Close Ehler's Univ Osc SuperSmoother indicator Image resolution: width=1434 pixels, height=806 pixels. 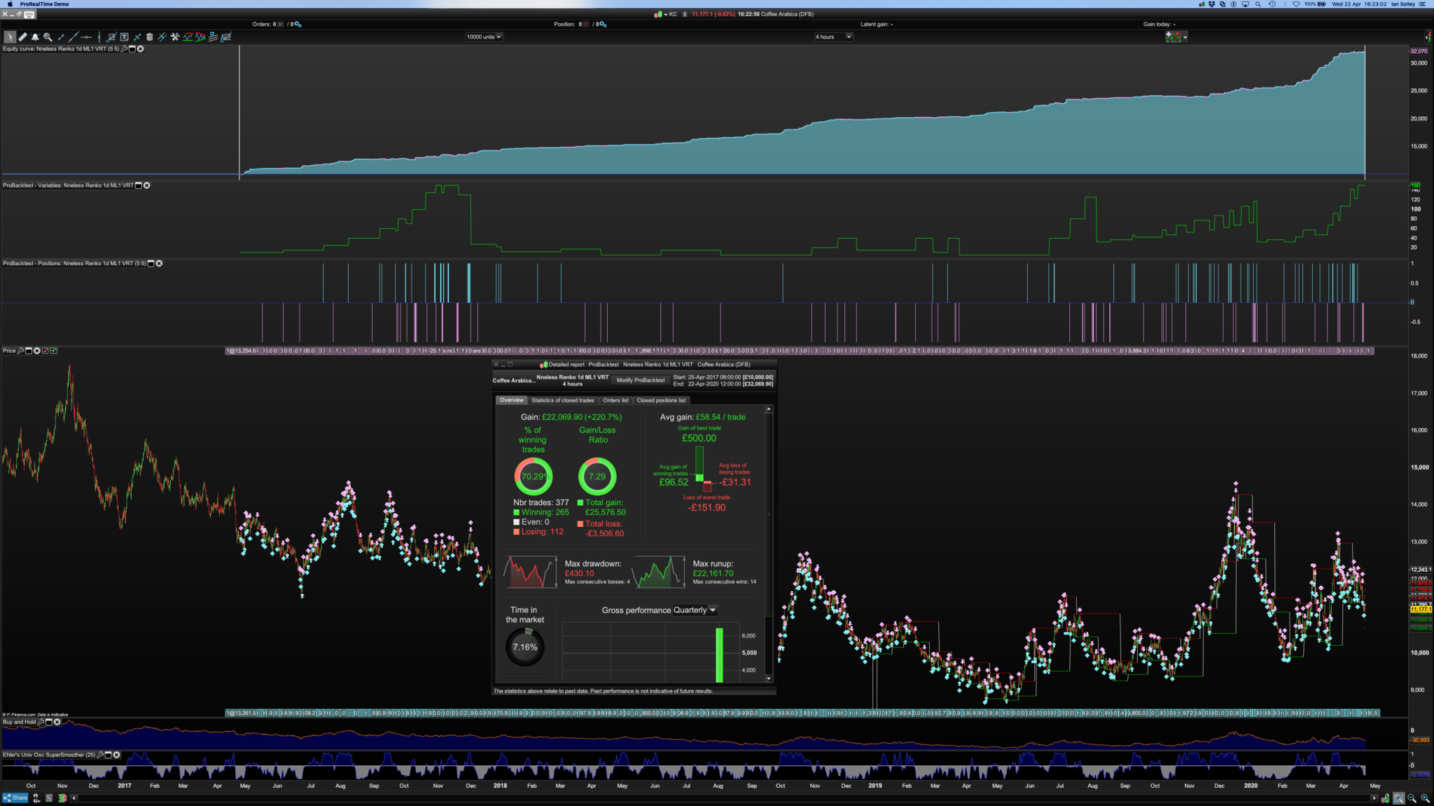(116, 755)
